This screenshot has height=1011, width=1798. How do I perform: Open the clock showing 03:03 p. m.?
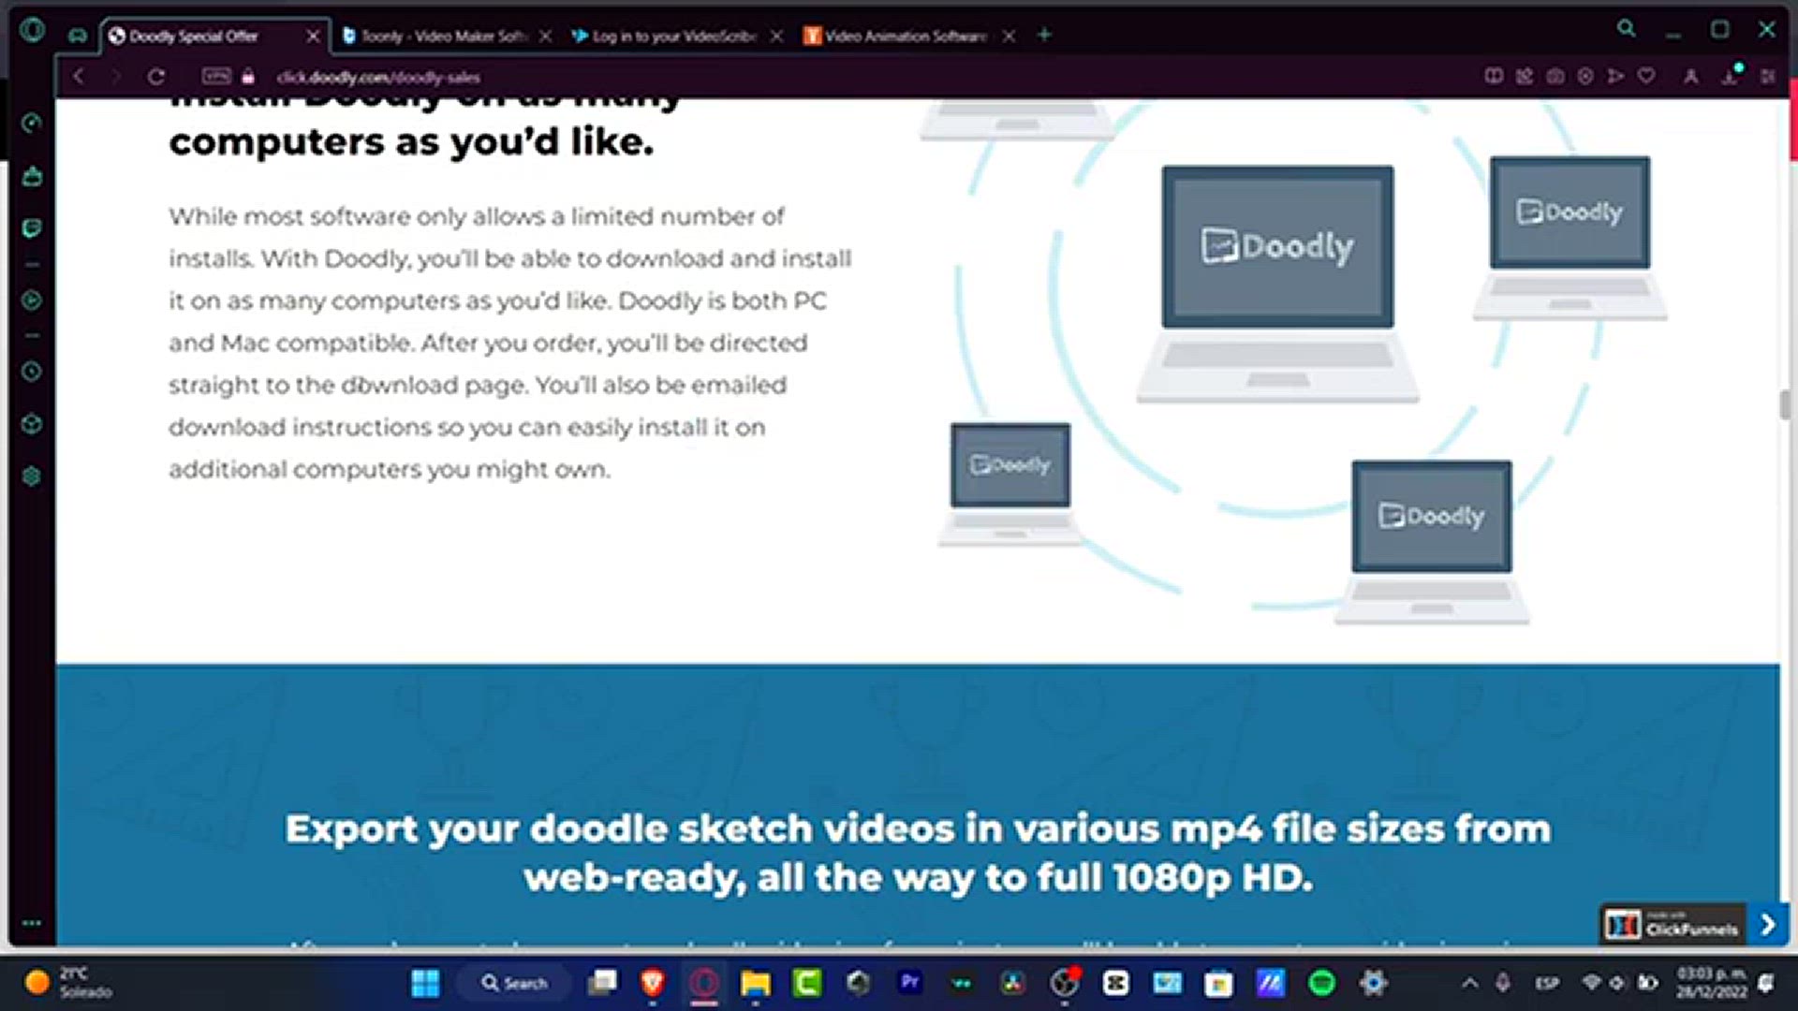click(x=1712, y=983)
